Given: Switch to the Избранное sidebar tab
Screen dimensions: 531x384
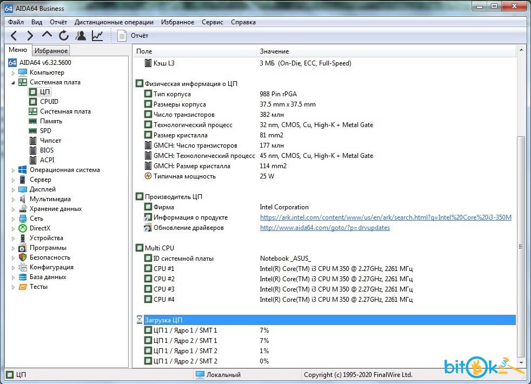Looking at the screenshot, I should (51, 50).
